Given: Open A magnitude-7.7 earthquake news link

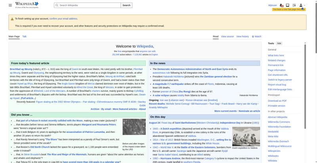Looking at the screenshot, I should coord(168,84).
